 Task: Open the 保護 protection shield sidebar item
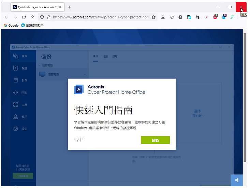tap(23, 68)
